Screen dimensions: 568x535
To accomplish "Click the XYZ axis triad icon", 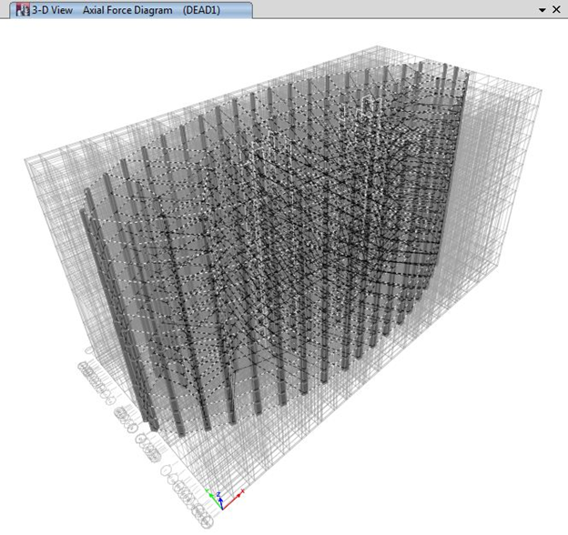I will pyautogui.click(x=225, y=499).
